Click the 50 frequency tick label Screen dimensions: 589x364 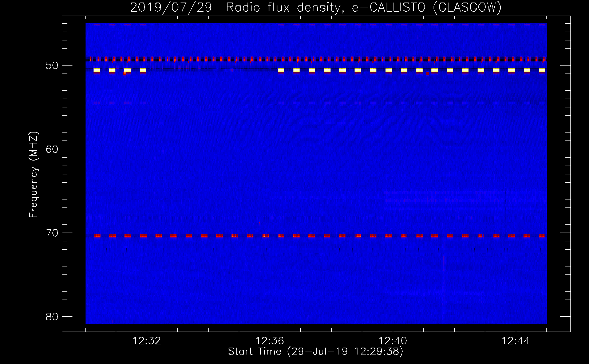click(52, 66)
